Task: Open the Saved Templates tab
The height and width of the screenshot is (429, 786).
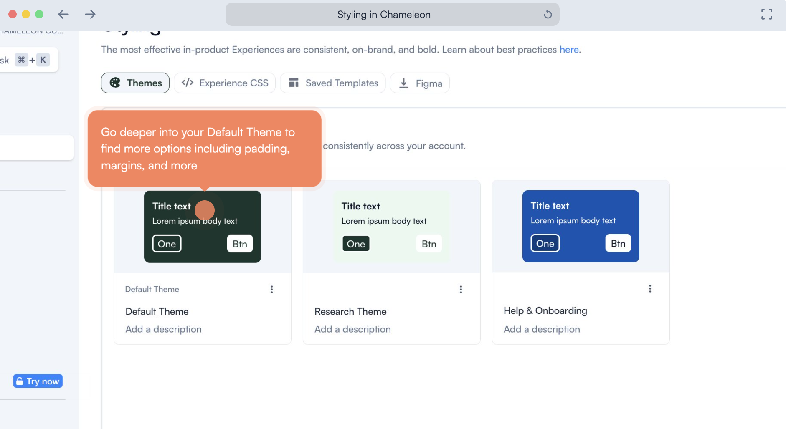Action: tap(333, 83)
